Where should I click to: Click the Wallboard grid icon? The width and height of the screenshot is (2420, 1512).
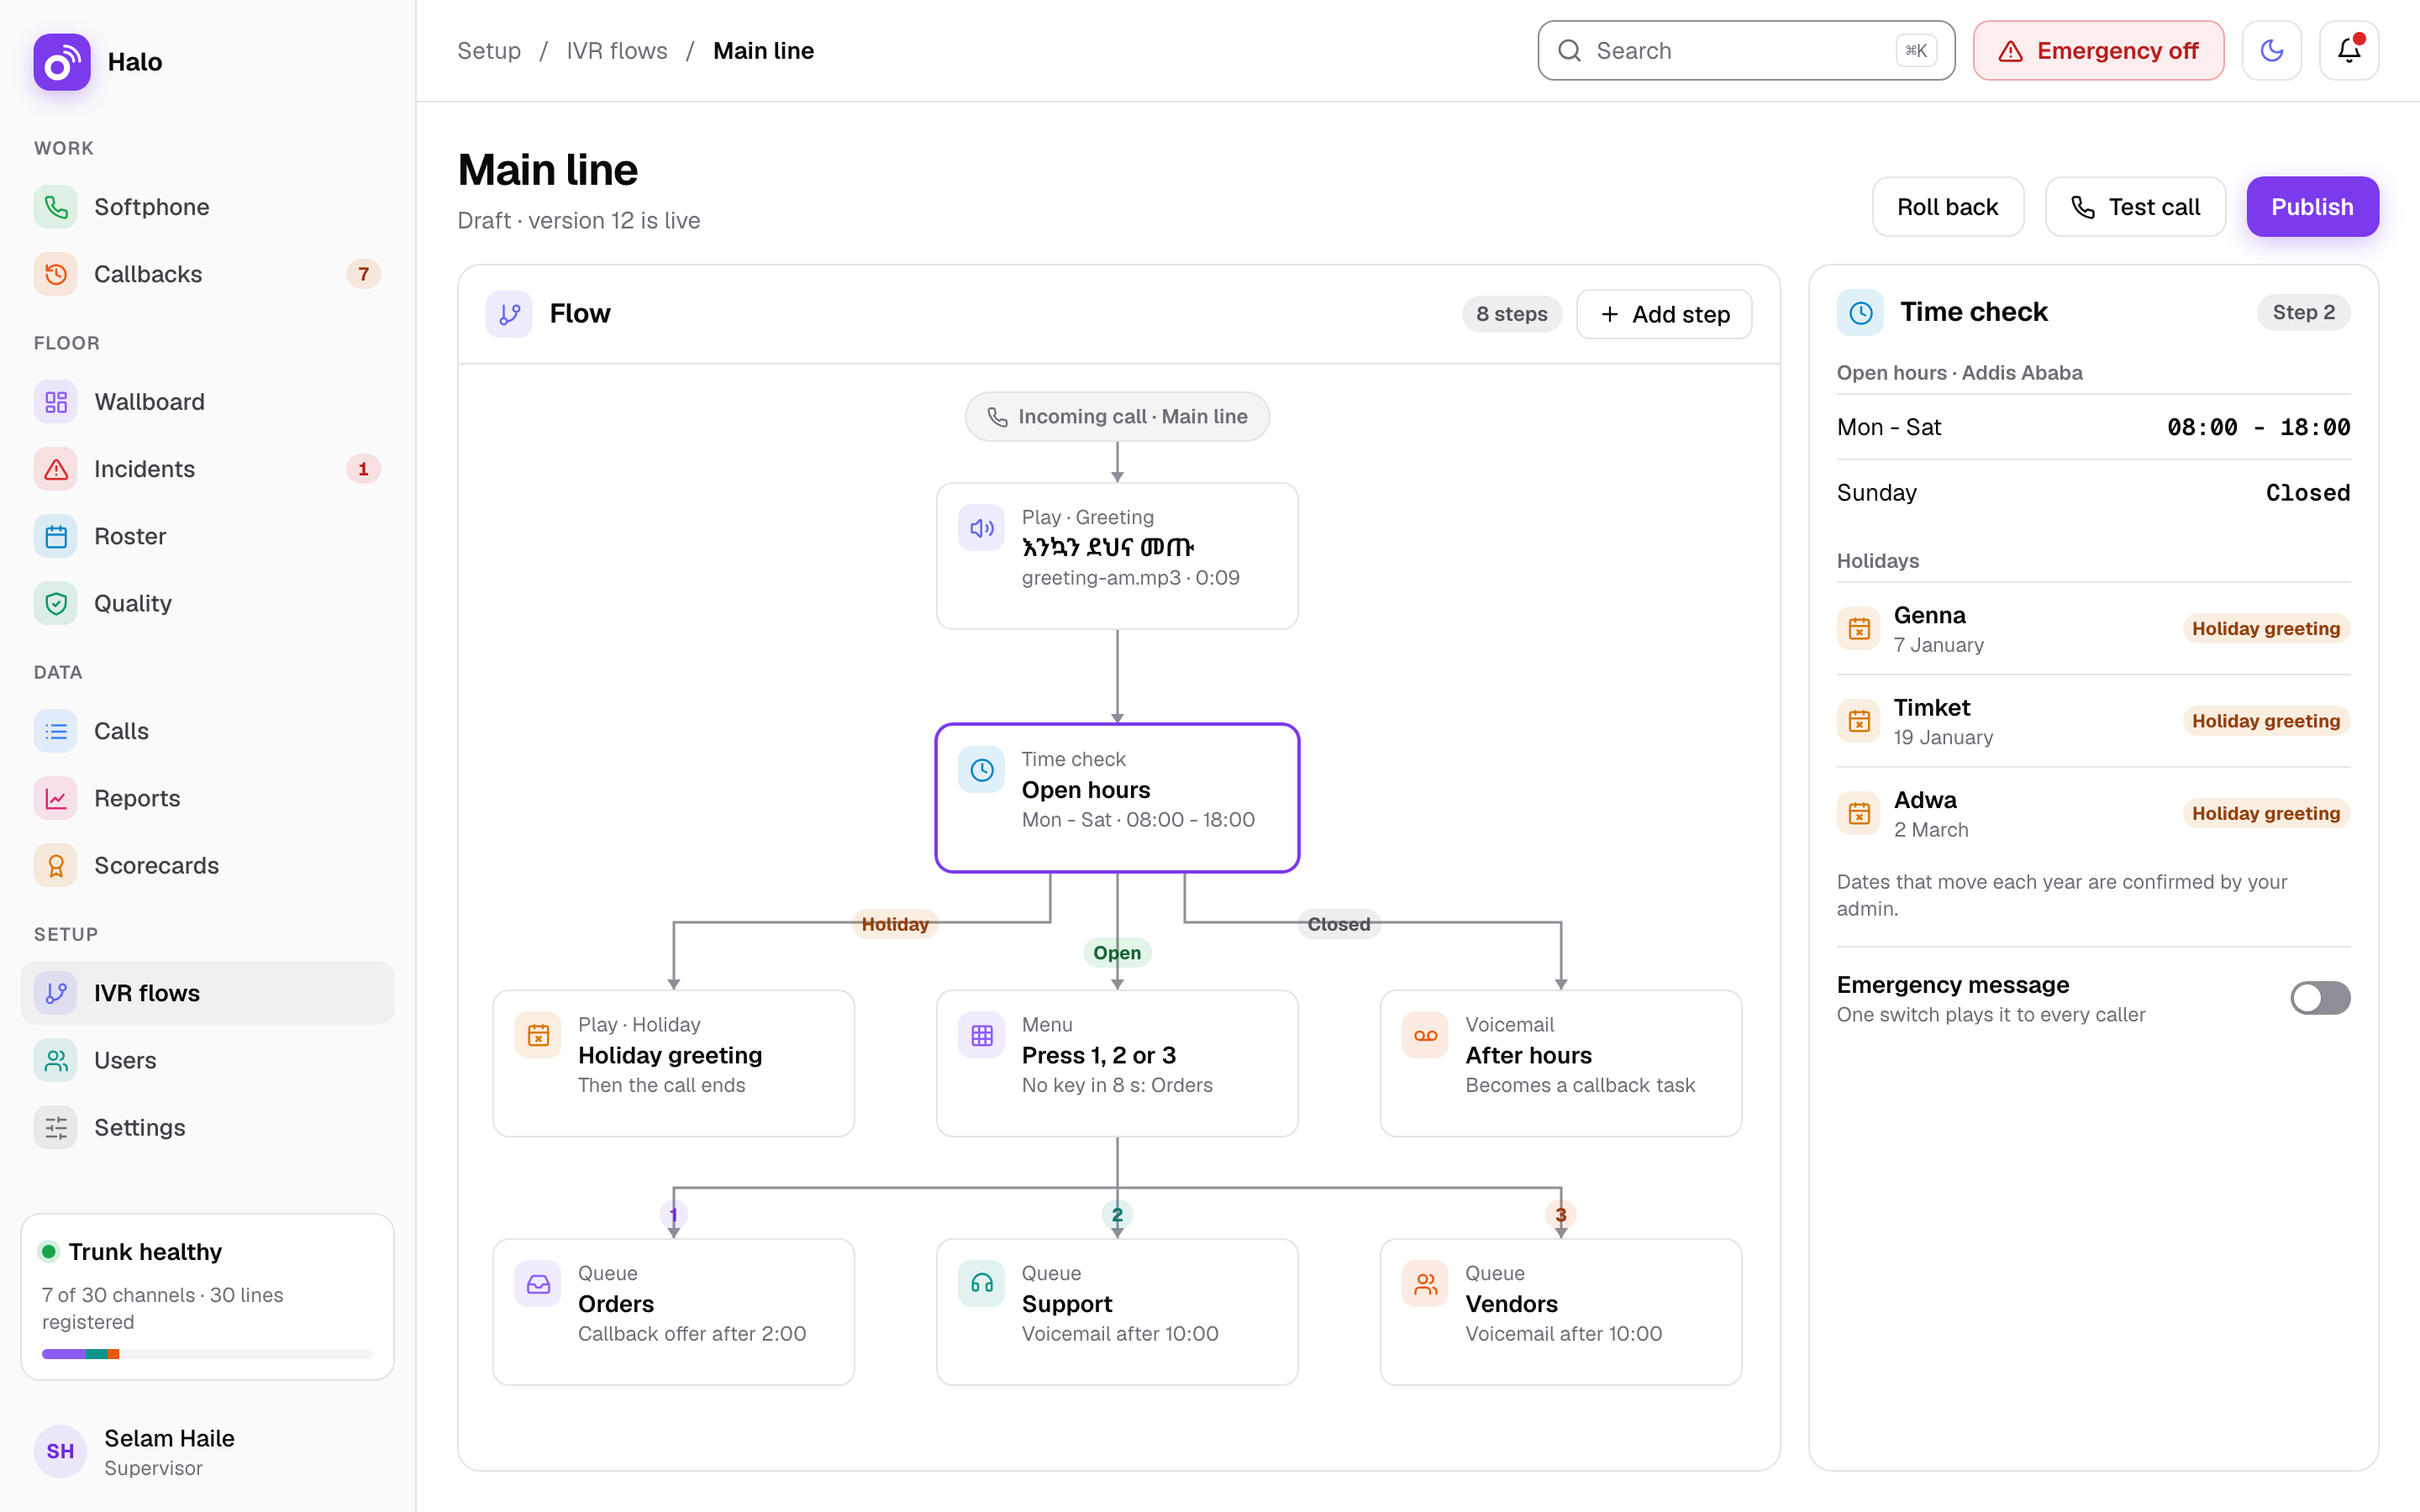(x=56, y=402)
